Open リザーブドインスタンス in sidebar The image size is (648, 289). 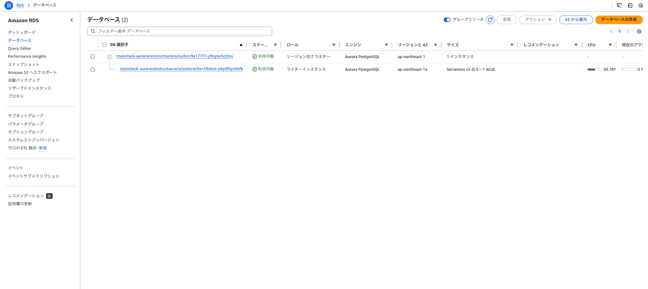[x=29, y=88]
